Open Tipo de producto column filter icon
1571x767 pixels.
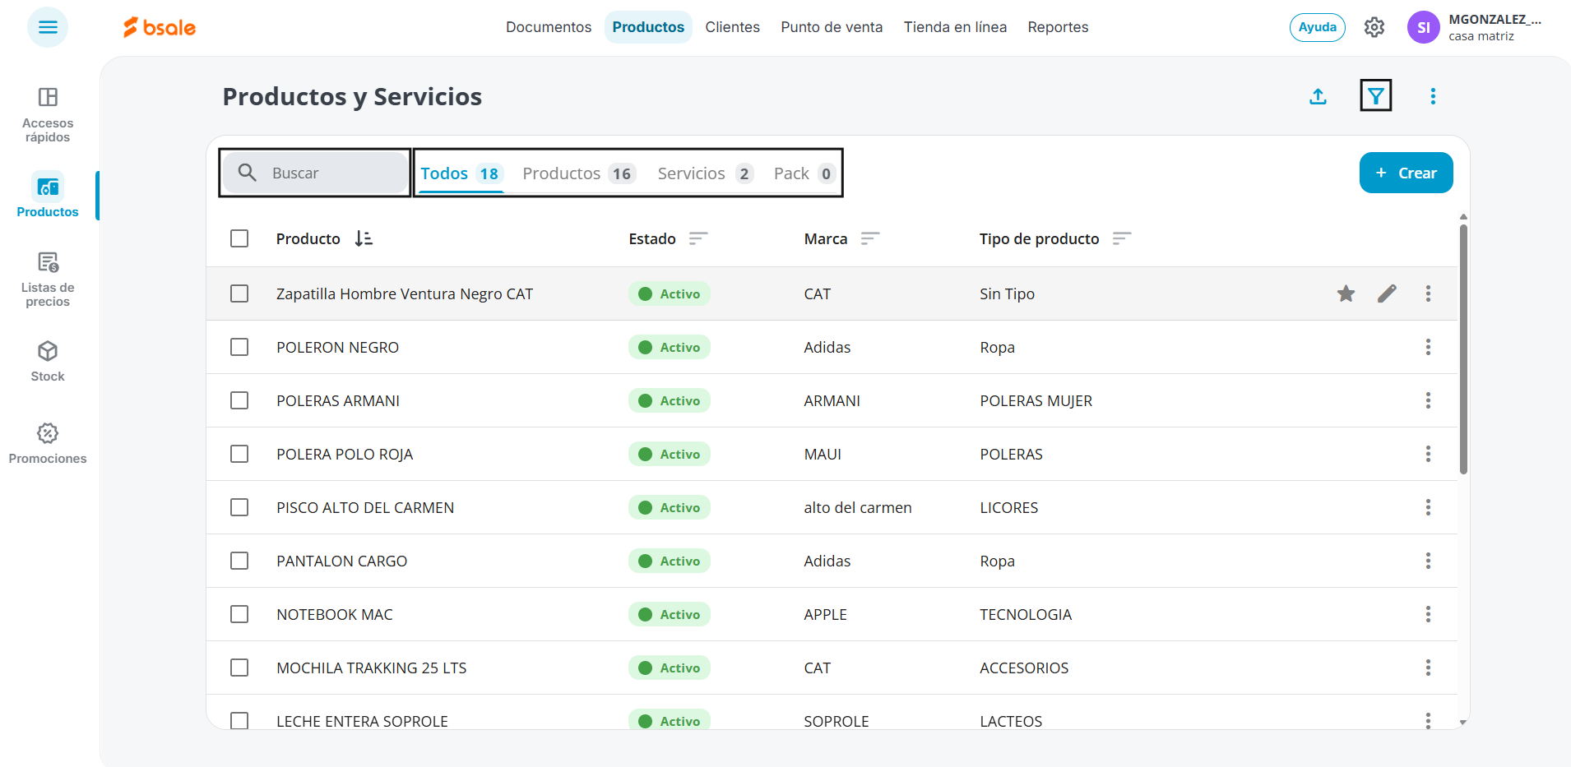pos(1122,238)
